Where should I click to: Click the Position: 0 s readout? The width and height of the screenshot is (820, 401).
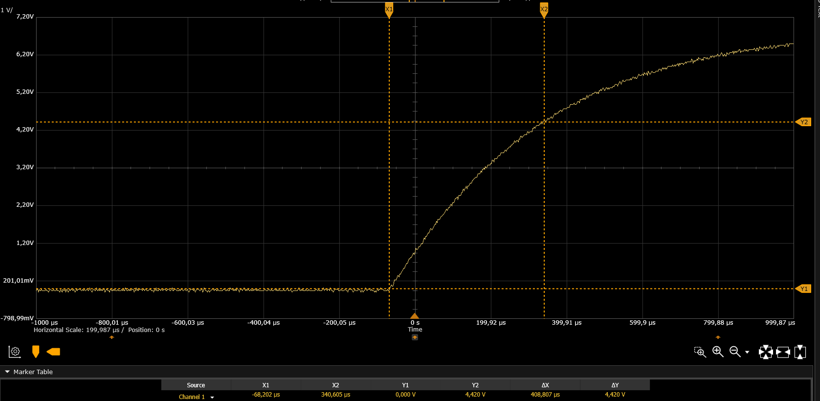[x=146, y=330]
